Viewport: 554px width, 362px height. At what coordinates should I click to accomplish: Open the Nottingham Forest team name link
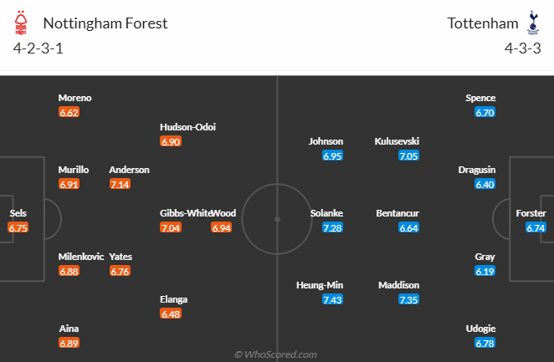[x=105, y=23]
